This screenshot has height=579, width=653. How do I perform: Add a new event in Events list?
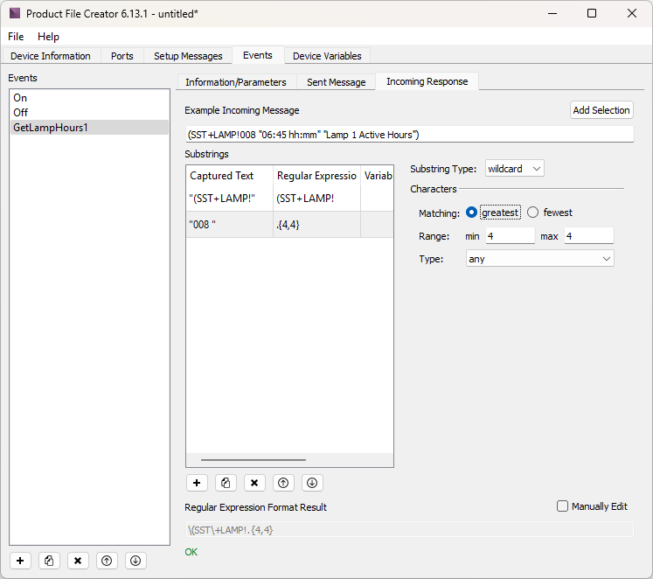pos(21,561)
